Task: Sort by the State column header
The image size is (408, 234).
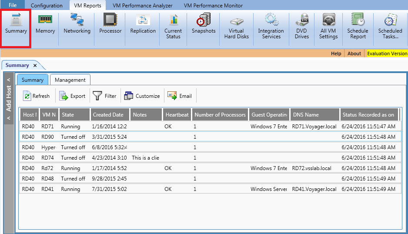Action: (74, 114)
